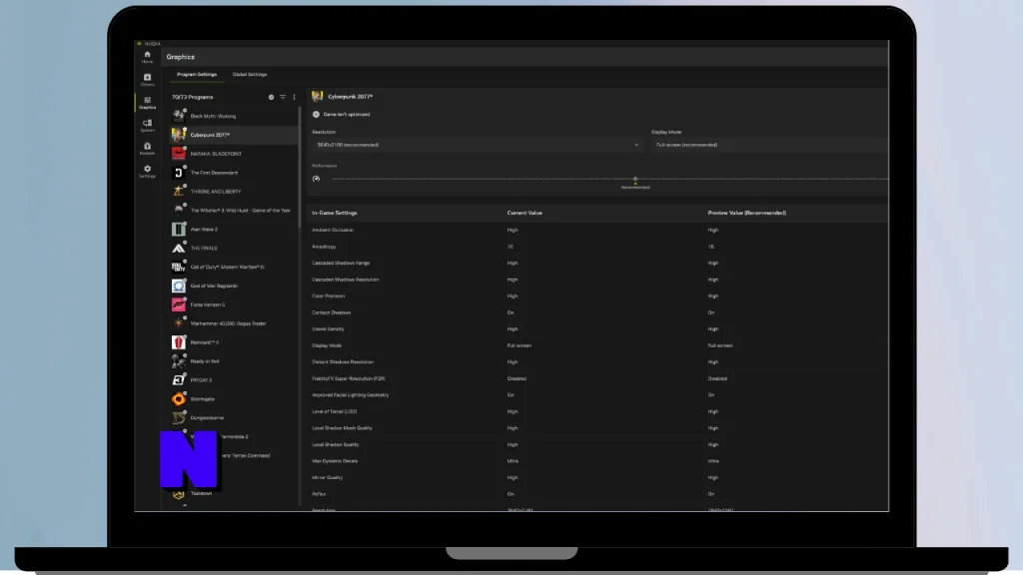This screenshot has width=1023, height=575.
Task: Open the three-dot menu above programs list
Action: (x=295, y=97)
